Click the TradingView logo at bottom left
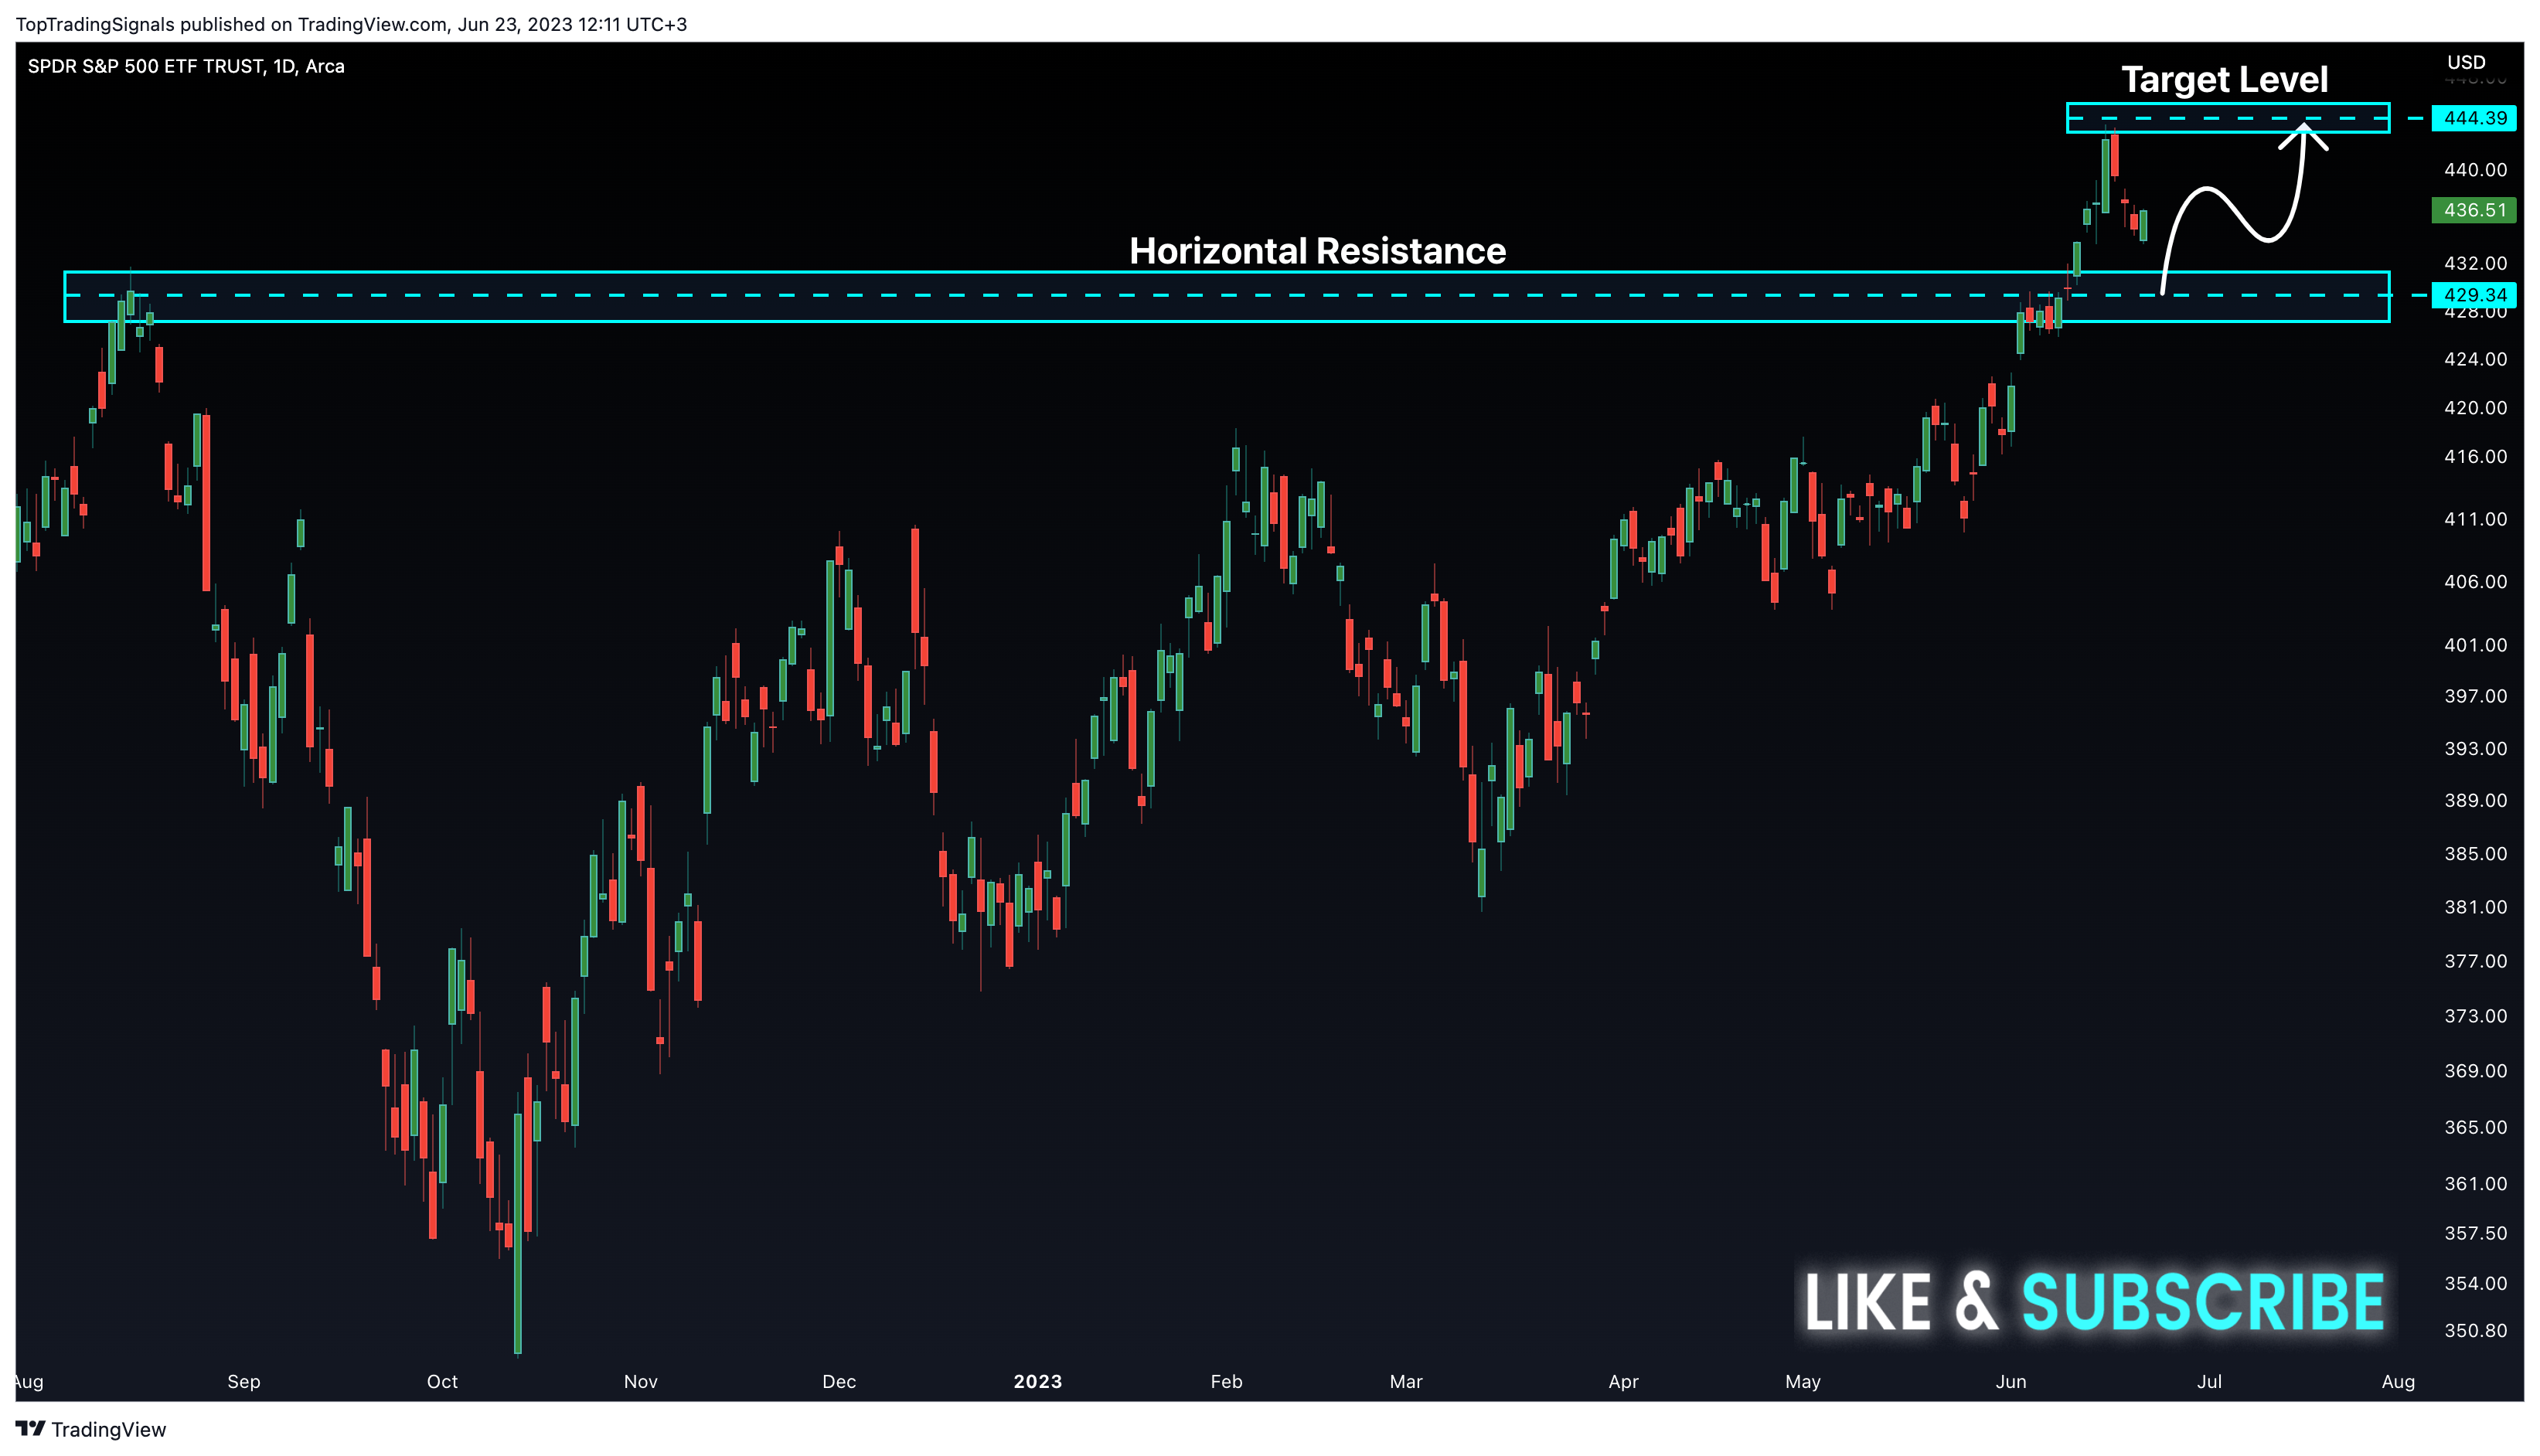The image size is (2540, 1456). click(91, 1429)
